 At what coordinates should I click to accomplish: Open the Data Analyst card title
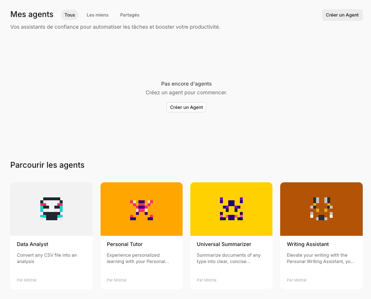(33, 244)
